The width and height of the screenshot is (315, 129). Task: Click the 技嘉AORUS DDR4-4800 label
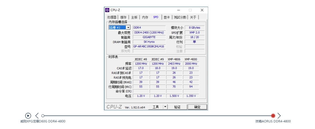(x=273, y=121)
